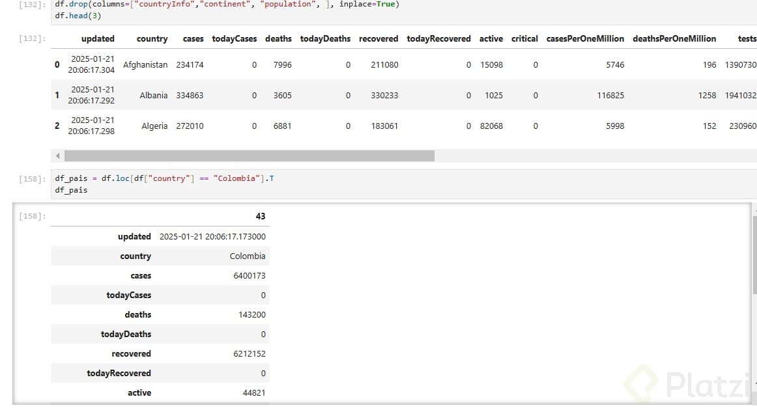Click row index 1 label
The image size is (757, 410).
pos(57,96)
